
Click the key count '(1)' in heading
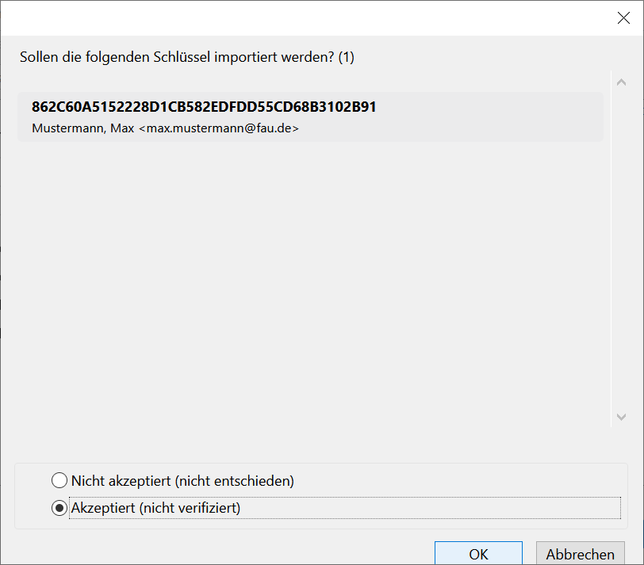click(346, 58)
